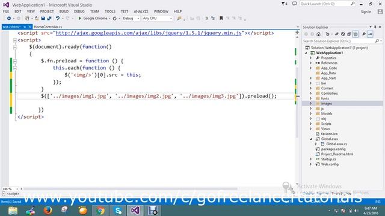Click the notifications flag icon
This screenshot has width=385, height=216.
tap(285, 4)
